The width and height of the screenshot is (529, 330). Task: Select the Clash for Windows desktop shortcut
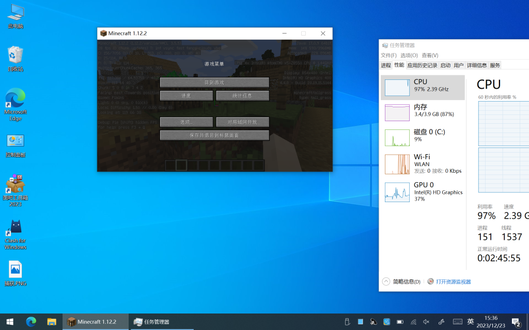(15, 235)
